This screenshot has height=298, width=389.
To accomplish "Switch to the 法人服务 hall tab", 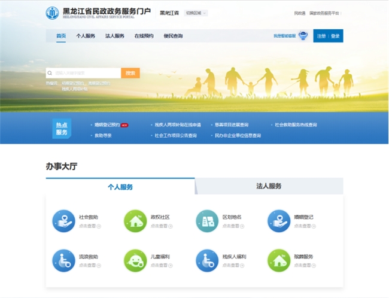I will tap(269, 187).
